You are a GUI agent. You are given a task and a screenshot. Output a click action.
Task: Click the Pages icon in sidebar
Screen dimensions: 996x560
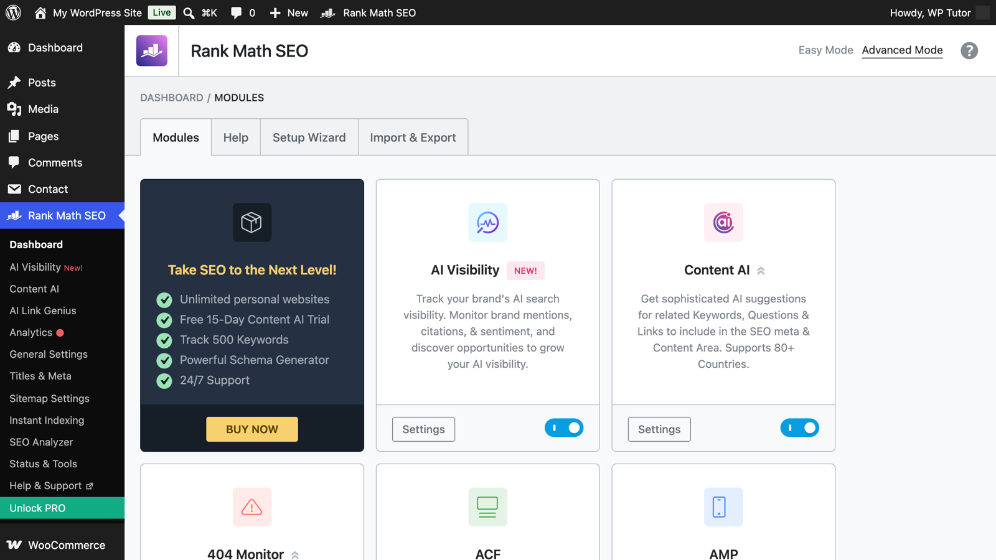[14, 136]
